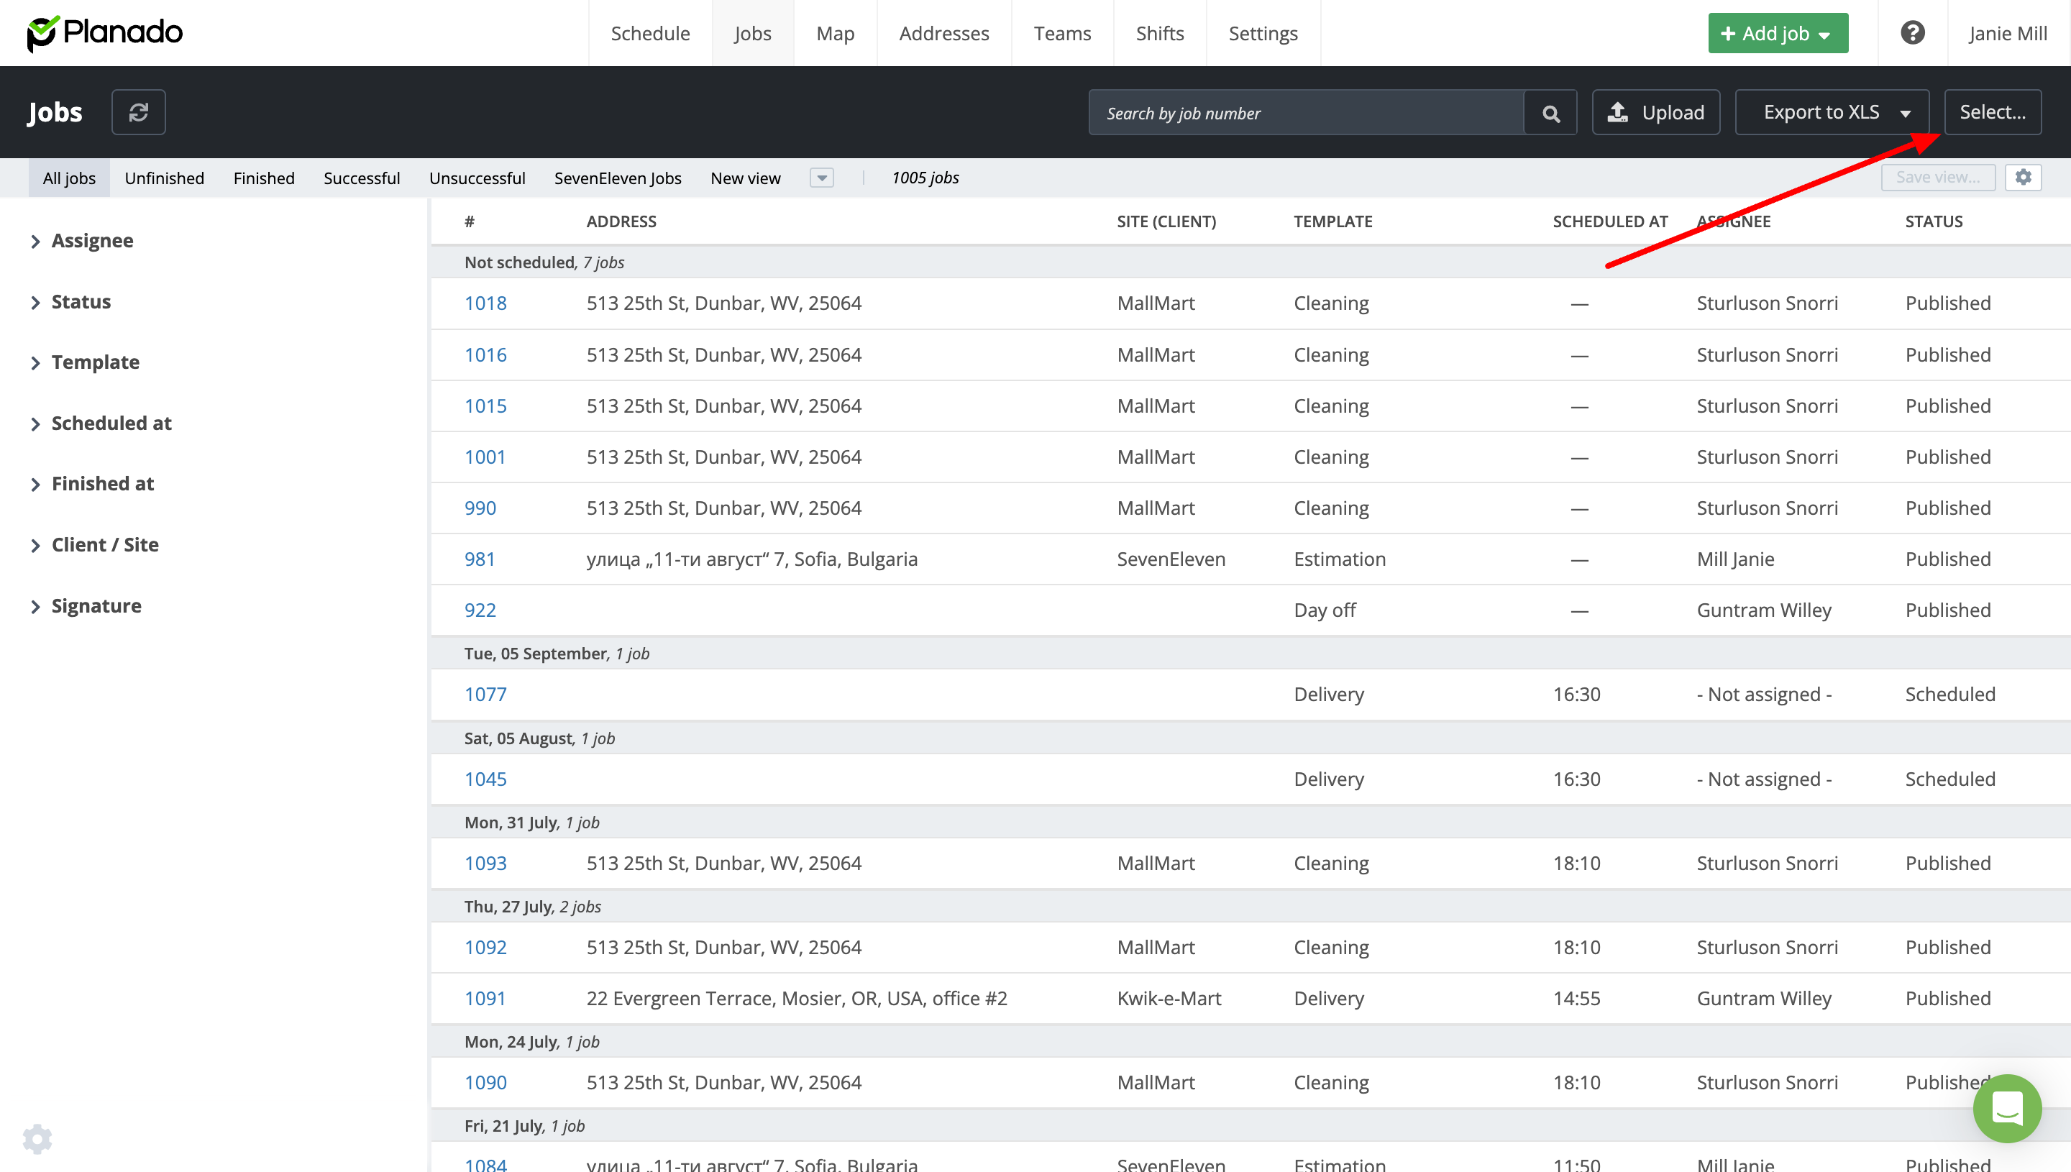Click the Search by job number field
Image resolution: width=2071 pixels, height=1172 pixels.
click(x=1304, y=113)
